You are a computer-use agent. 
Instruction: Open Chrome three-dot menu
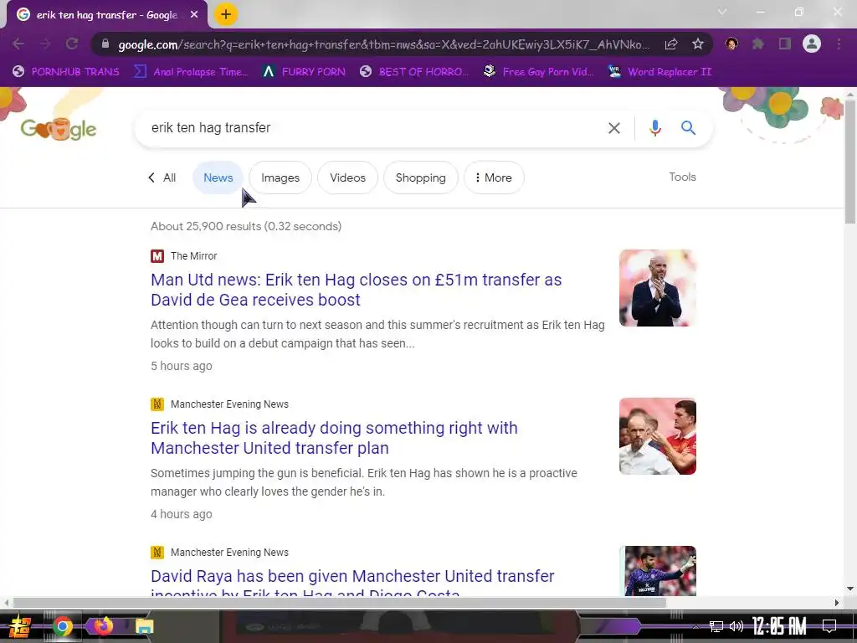(839, 44)
